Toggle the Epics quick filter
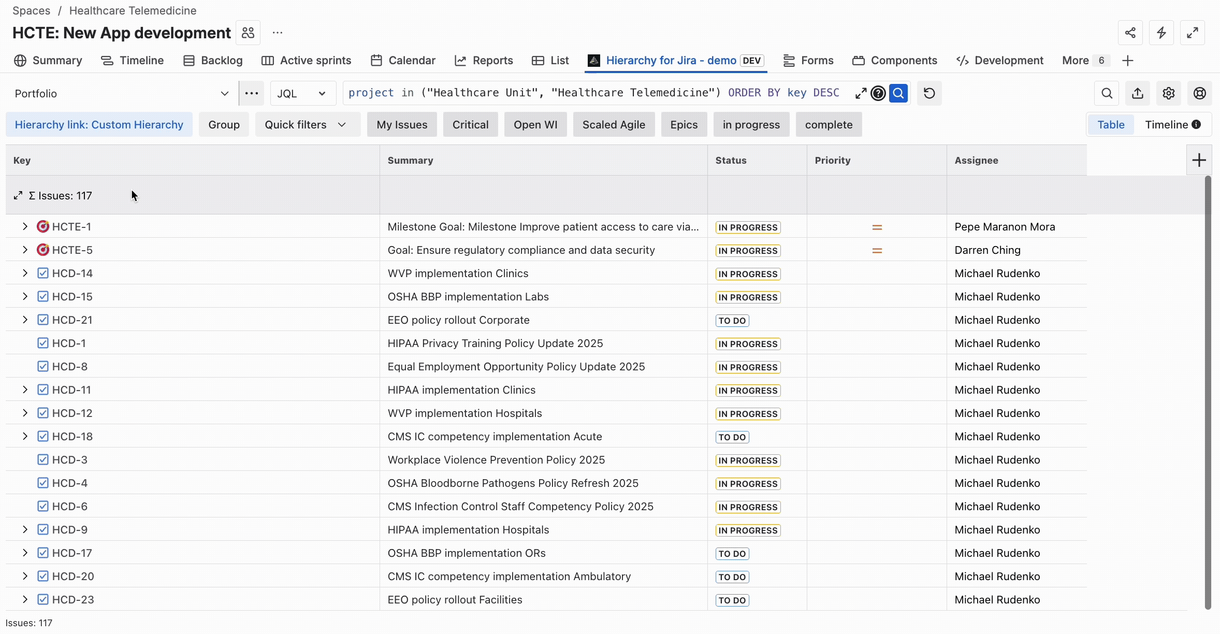Screen dimensions: 1220x634 point(684,125)
